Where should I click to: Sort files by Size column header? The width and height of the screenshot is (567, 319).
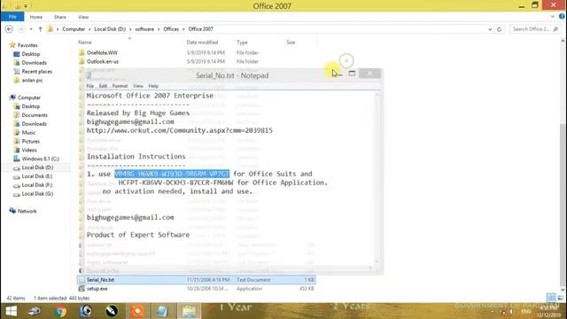pos(291,43)
